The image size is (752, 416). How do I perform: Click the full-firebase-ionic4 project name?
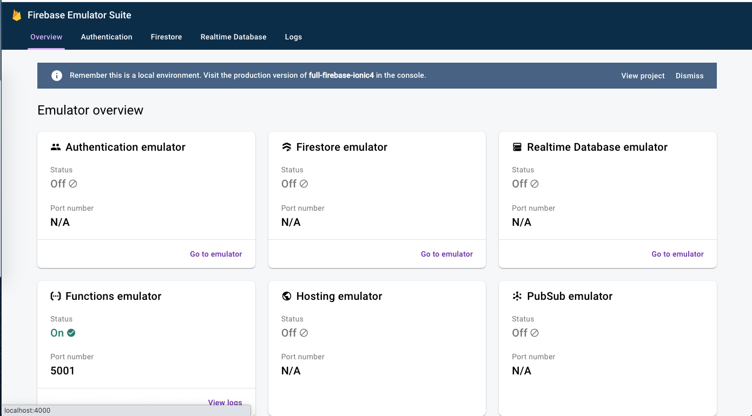click(341, 76)
